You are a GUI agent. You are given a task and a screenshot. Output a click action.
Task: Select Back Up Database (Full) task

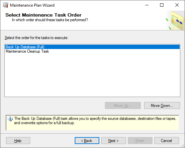click(92, 47)
